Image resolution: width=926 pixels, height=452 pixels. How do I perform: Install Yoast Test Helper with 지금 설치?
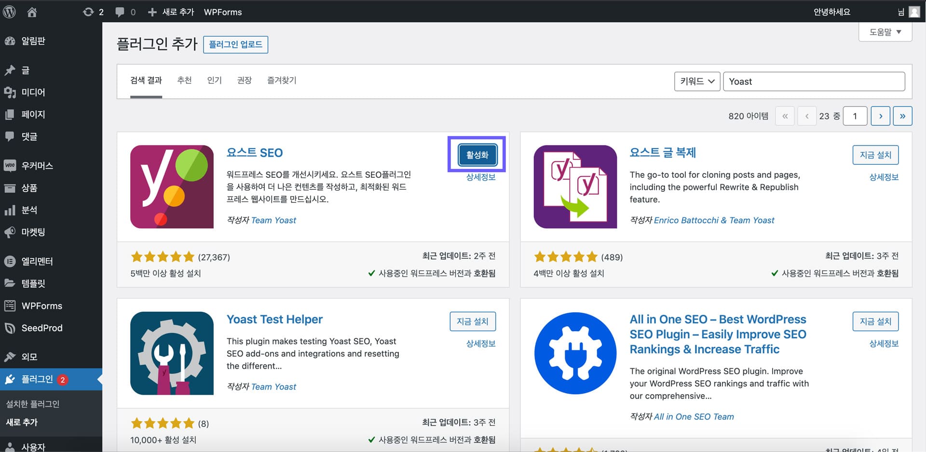click(x=473, y=321)
